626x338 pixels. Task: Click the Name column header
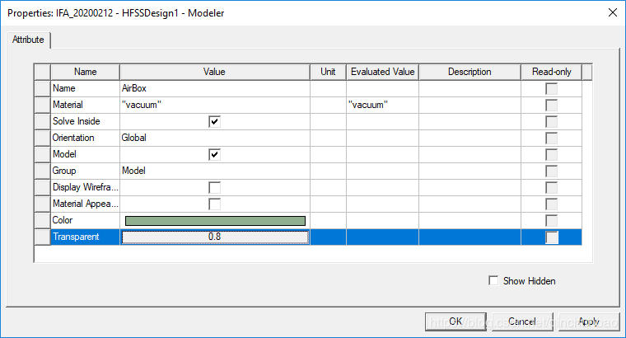[x=85, y=72]
